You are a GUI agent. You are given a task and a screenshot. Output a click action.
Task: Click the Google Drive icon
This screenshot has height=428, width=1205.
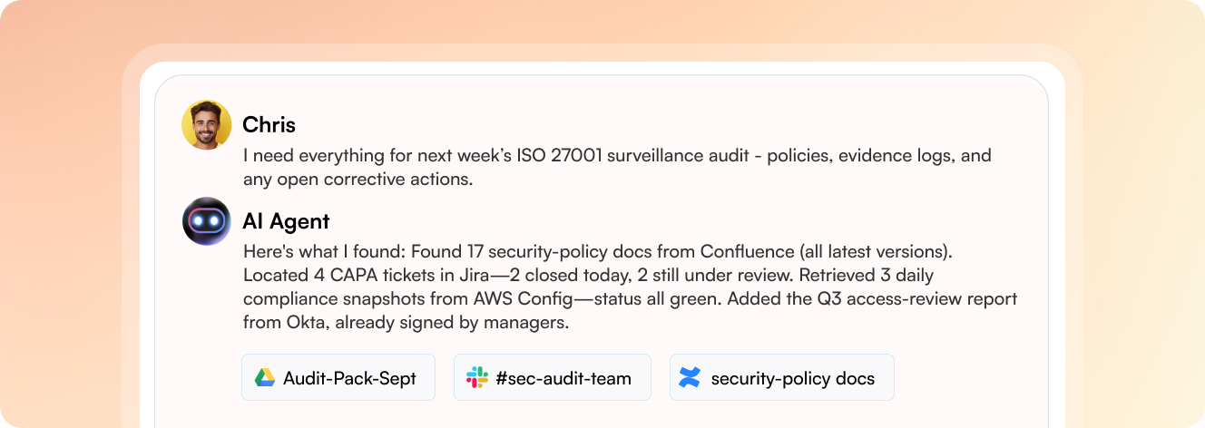265,378
